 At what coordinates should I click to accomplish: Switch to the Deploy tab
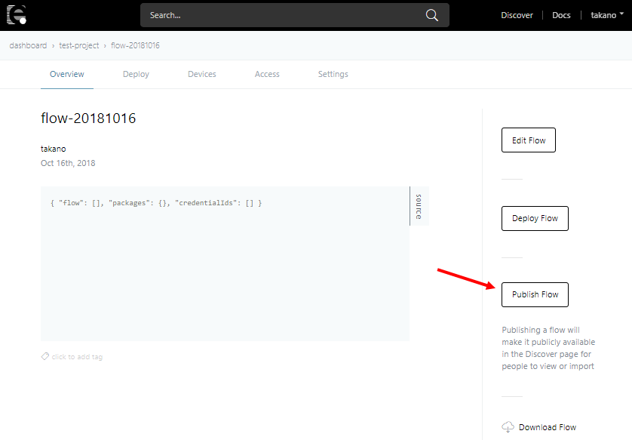click(x=136, y=74)
